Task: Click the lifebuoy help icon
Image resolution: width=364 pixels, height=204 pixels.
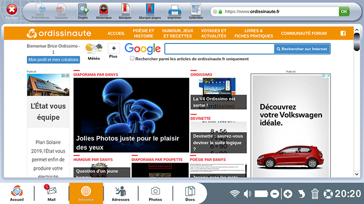Action: point(328,194)
